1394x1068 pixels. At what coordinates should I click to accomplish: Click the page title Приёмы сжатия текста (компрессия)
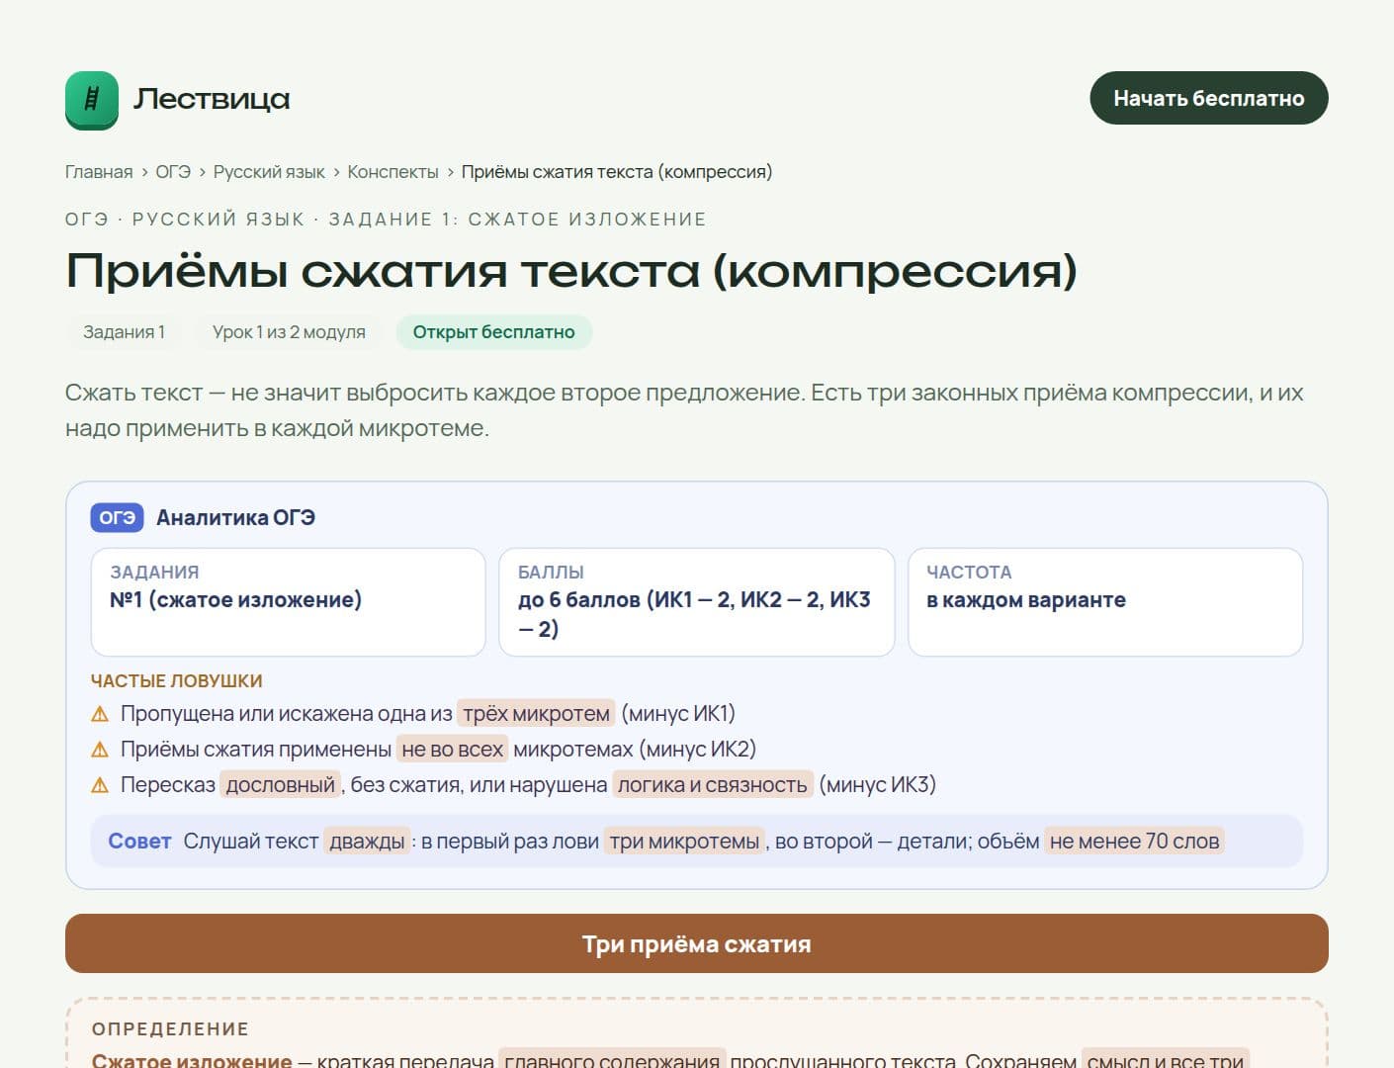tap(571, 270)
